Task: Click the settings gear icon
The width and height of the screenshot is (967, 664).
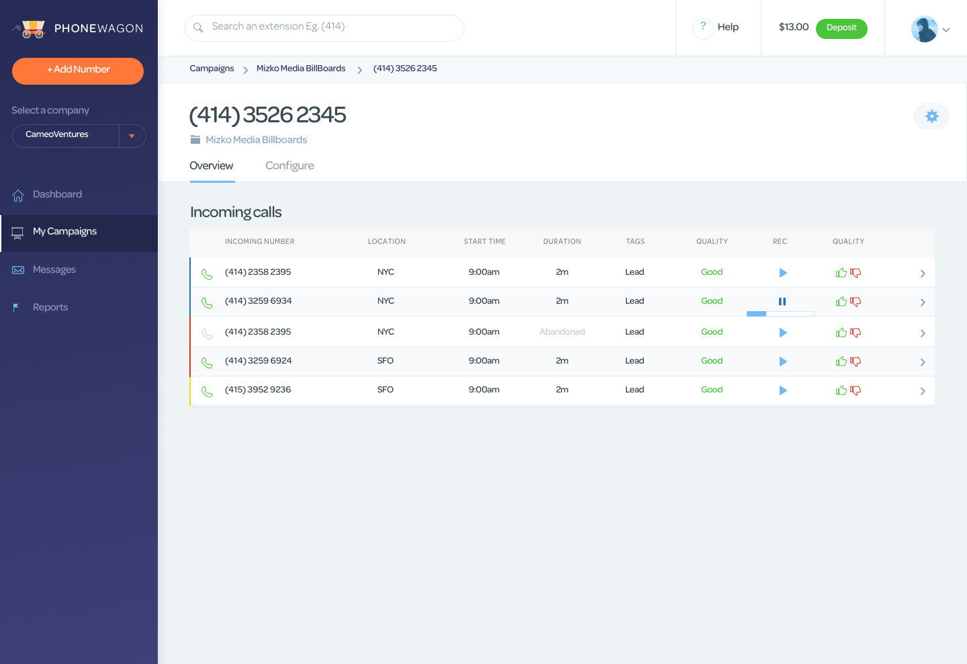Action: [931, 116]
